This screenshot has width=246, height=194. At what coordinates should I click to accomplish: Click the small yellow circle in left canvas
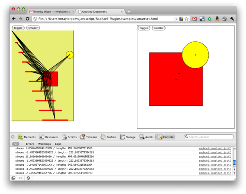pyautogui.click(x=70, y=55)
